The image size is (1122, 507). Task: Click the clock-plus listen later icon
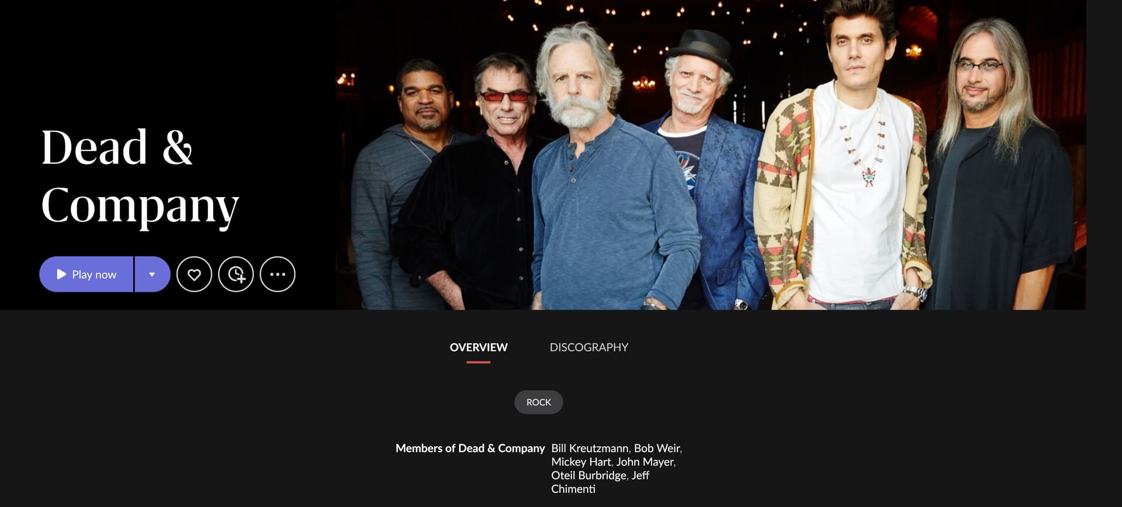(236, 274)
